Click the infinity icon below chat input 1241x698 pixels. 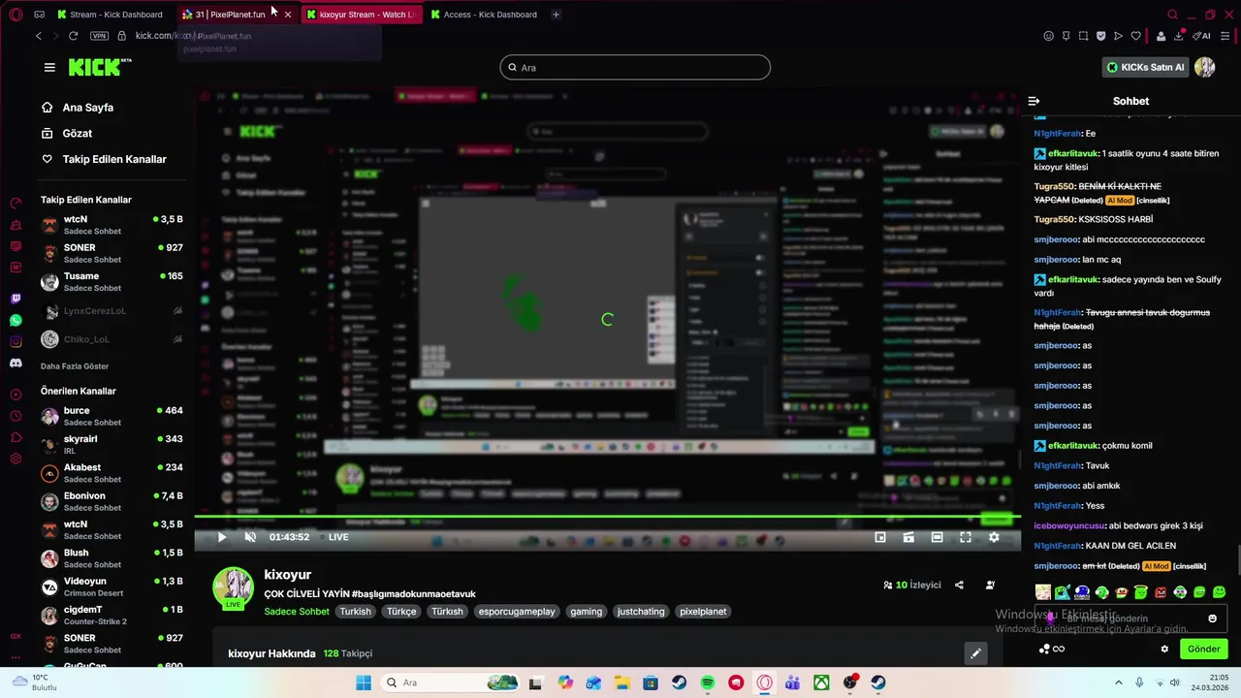[x=1059, y=649]
